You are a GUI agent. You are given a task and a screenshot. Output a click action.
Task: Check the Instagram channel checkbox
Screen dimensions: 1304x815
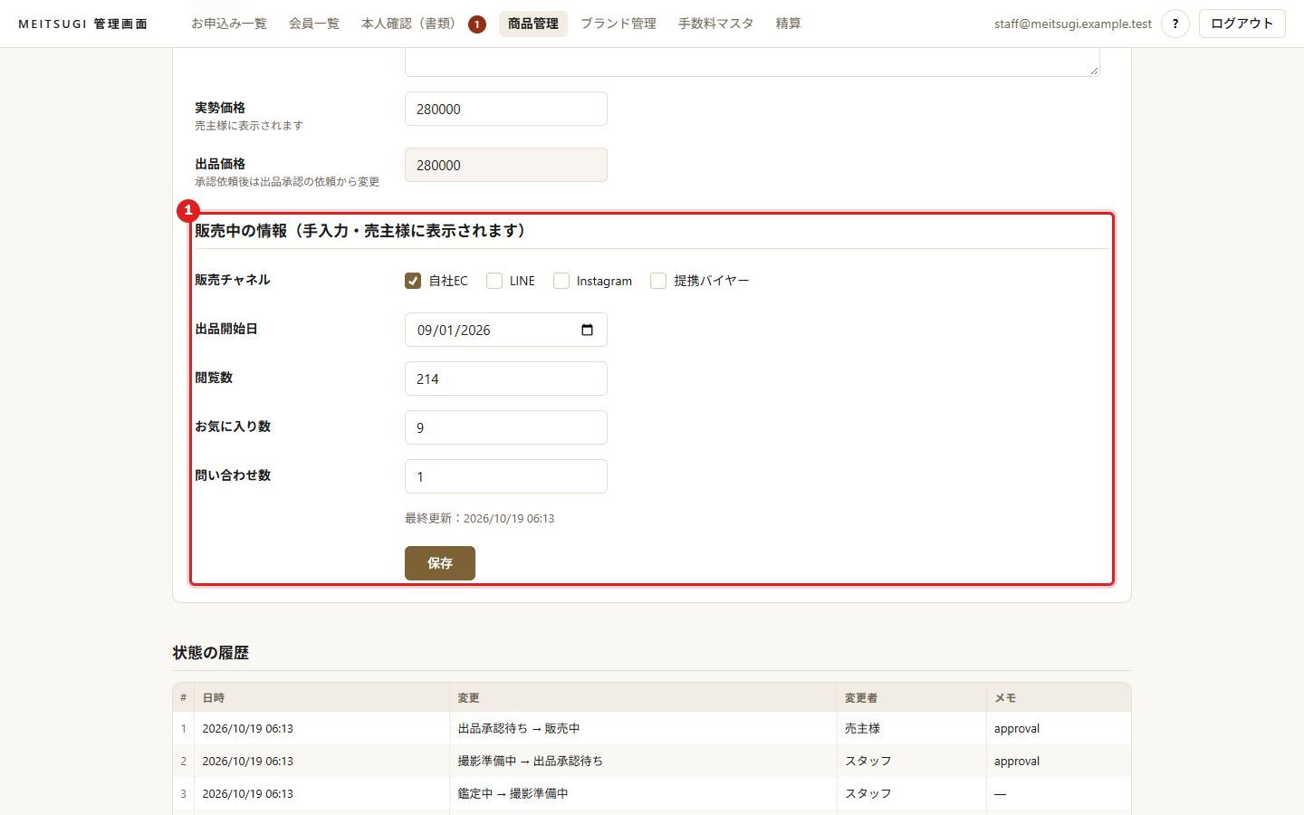point(561,281)
